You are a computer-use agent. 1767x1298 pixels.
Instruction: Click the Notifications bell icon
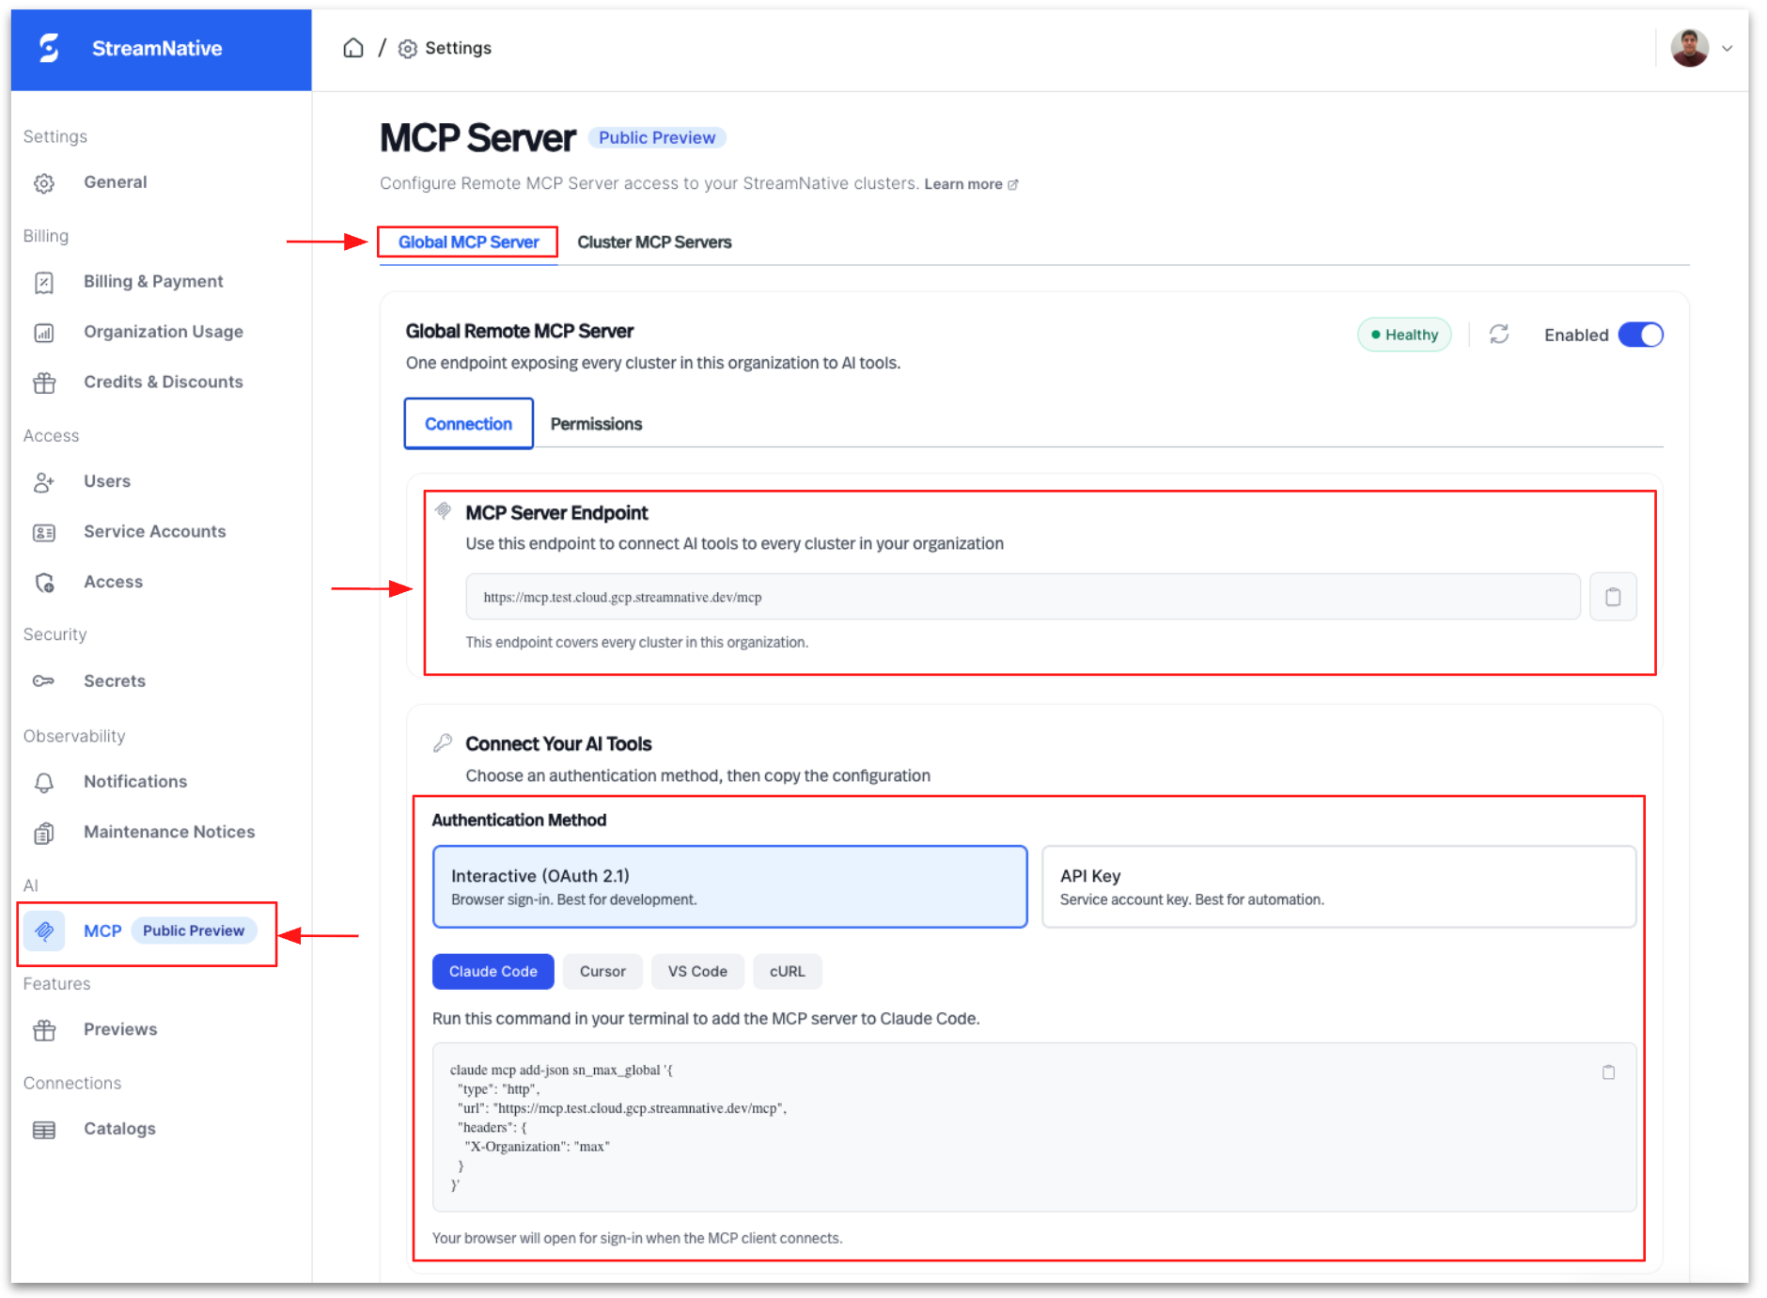point(44,783)
